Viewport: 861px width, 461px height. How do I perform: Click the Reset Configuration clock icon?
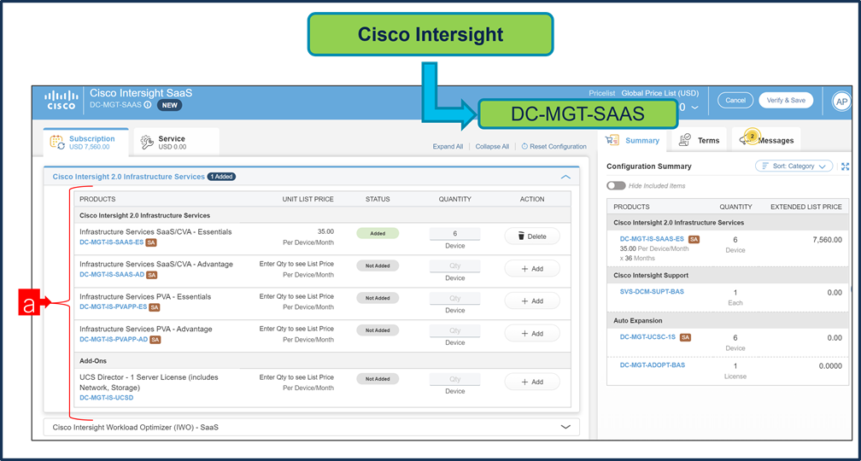524,147
